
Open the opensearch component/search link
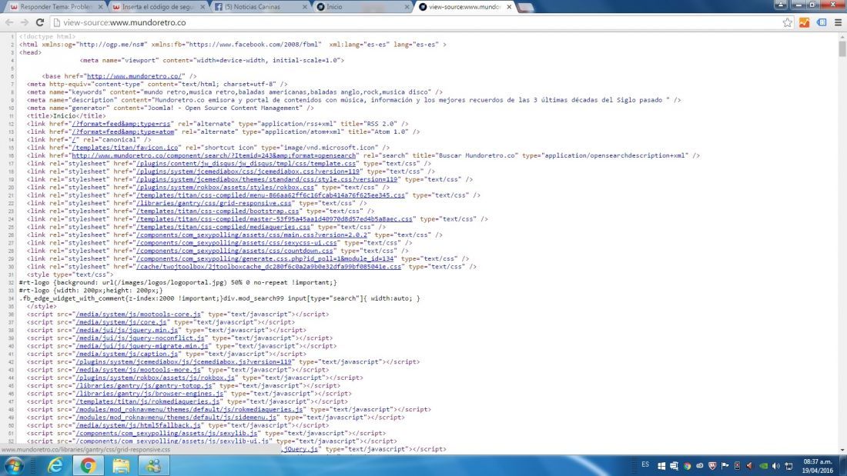214,155
